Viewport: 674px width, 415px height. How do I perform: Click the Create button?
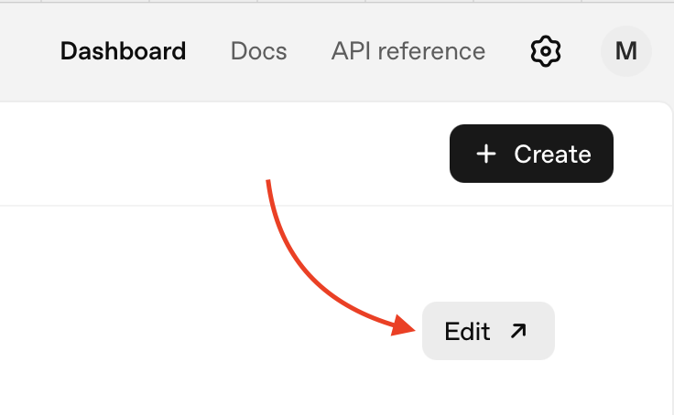[x=531, y=154]
